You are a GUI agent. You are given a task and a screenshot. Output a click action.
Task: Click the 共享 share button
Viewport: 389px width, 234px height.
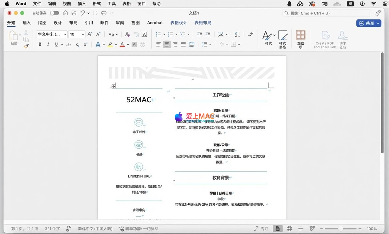pyautogui.click(x=369, y=23)
